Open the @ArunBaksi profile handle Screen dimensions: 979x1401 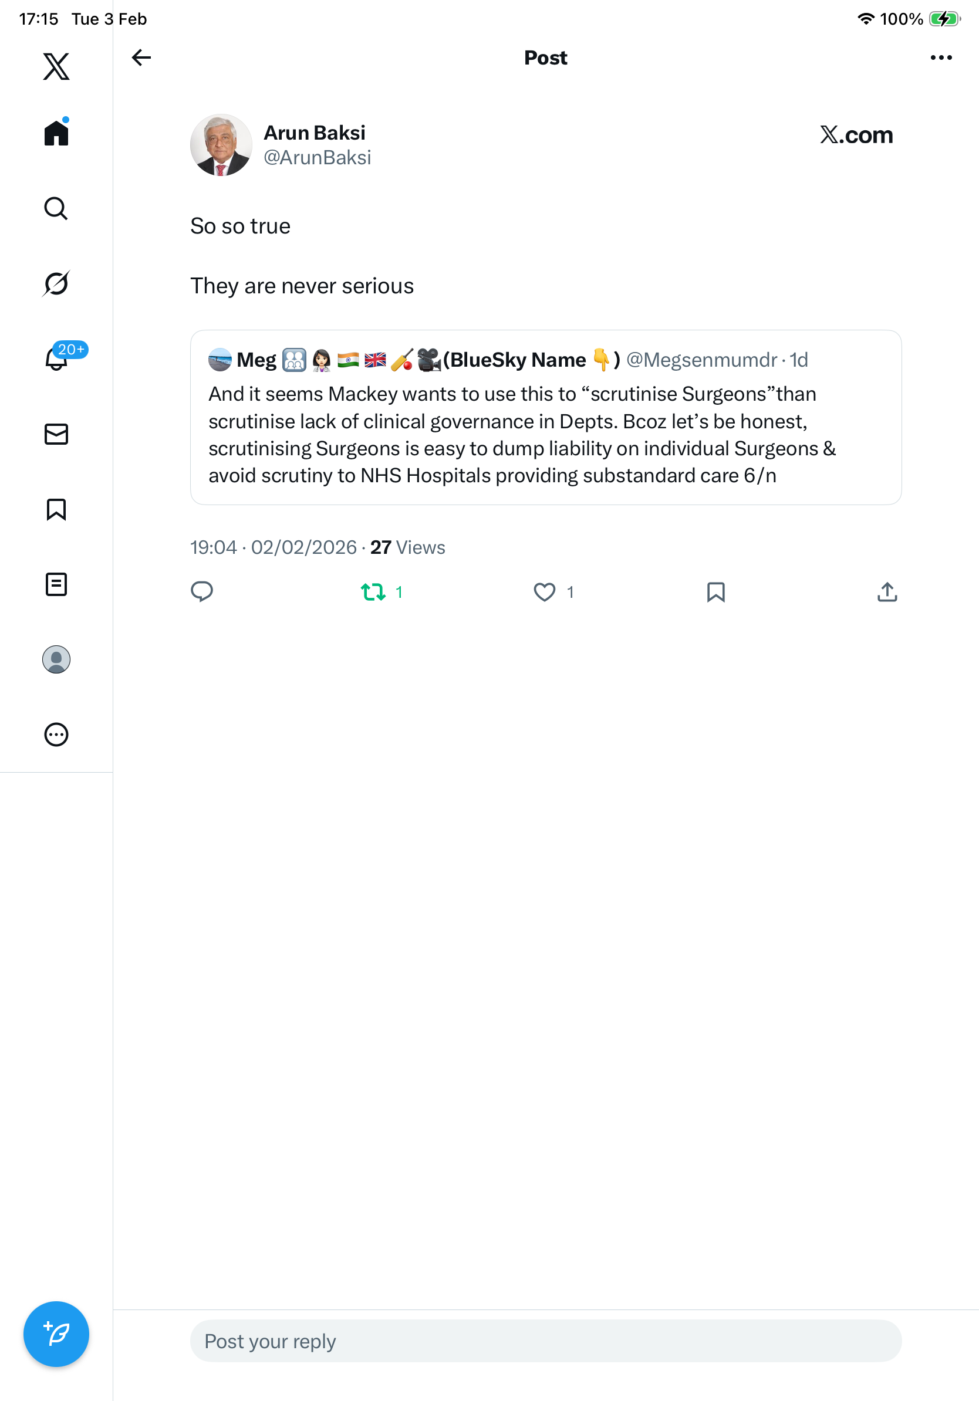(x=317, y=157)
